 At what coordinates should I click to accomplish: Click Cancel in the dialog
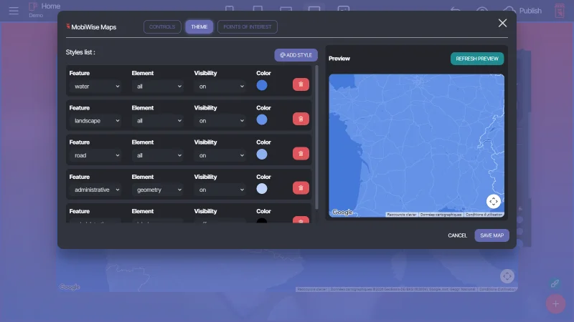[457, 235]
